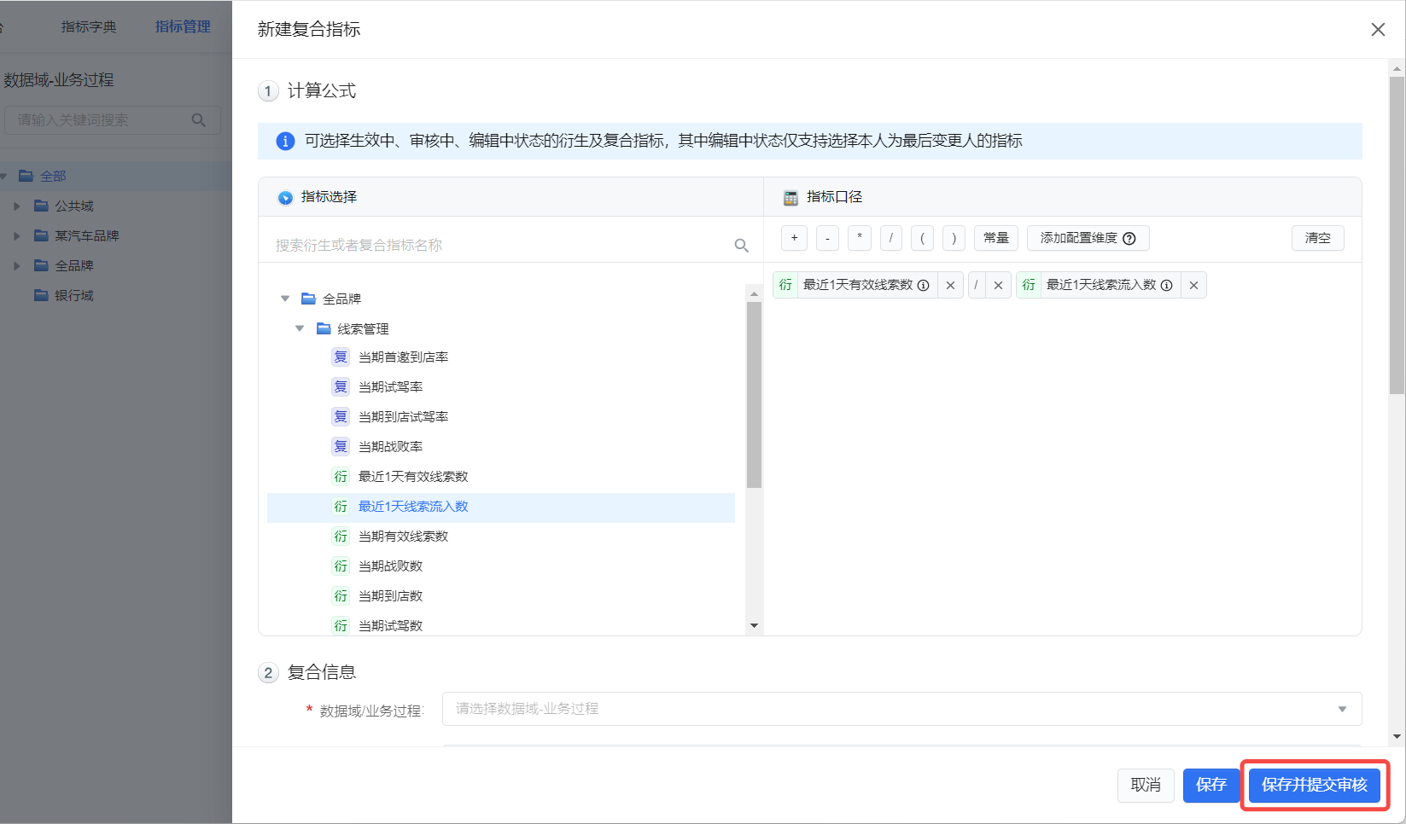Select the 线索管理 folder icon
Viewport: 1406px width, 824px height.
[324, 328]
